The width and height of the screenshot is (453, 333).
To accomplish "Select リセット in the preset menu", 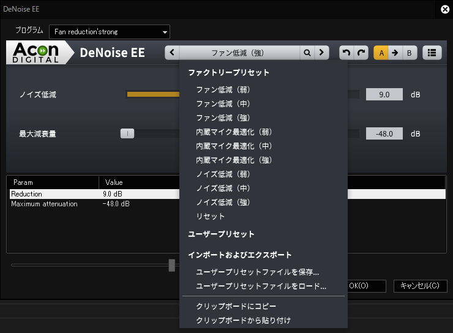I will pos(210,216).
